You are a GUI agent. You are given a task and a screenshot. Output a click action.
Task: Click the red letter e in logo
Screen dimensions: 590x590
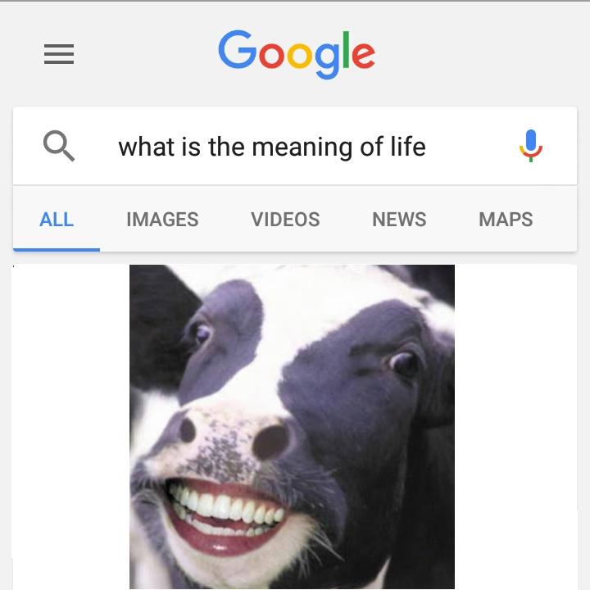point(363,56)
